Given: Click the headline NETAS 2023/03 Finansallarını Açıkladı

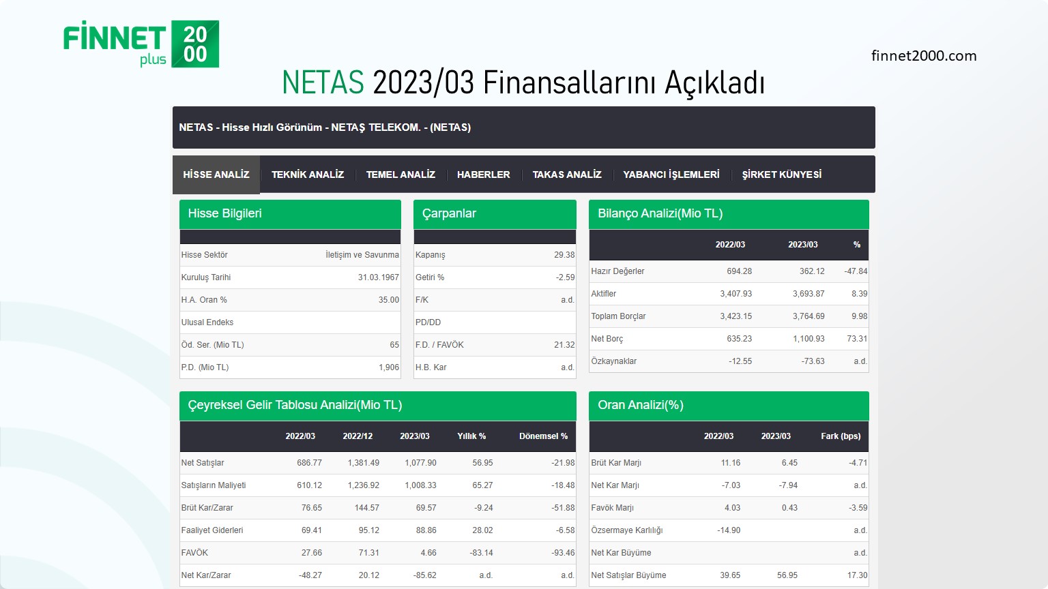Looking at the screenshot, I should (x=523, y=82).
